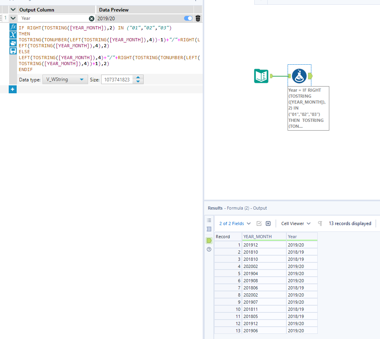Toggle whitespace display with paragraph mark icon
The width and height of the screenshot is (380, 339).
[320, 223]
